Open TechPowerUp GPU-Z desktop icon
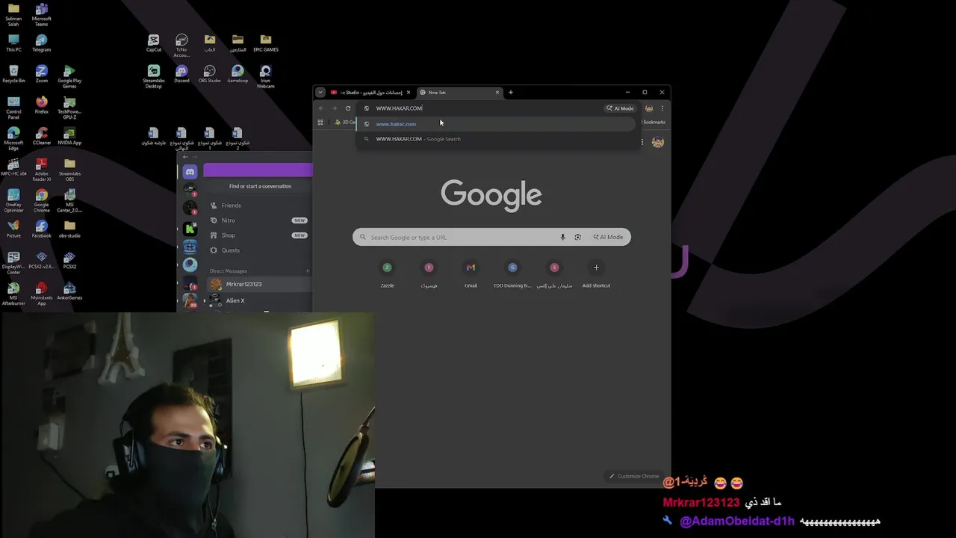 pyautogui.click(x=69, y=108)
